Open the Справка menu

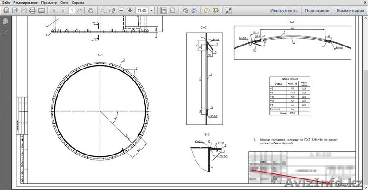click(78, 2)
